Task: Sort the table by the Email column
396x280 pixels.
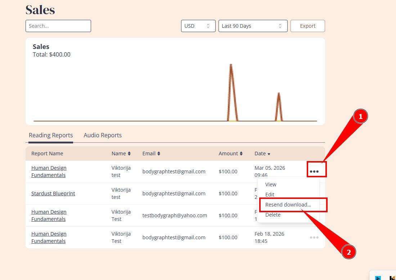Action: click(x=151, y=154)
